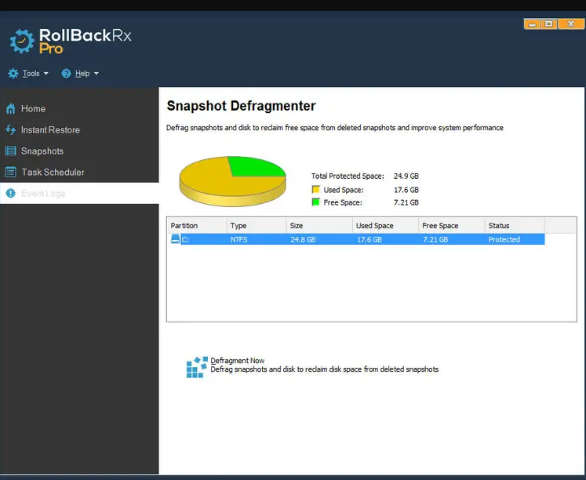Select the Event Logs sidebar item
This screenshot has width=586, height=480.
pos(79,193)
